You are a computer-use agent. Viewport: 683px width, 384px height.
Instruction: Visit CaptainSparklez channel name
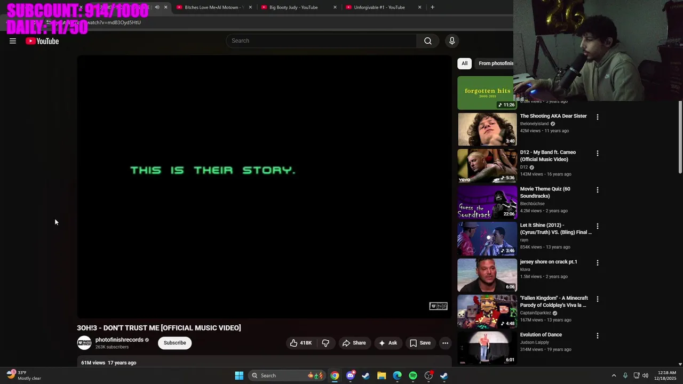coord(536,313)
